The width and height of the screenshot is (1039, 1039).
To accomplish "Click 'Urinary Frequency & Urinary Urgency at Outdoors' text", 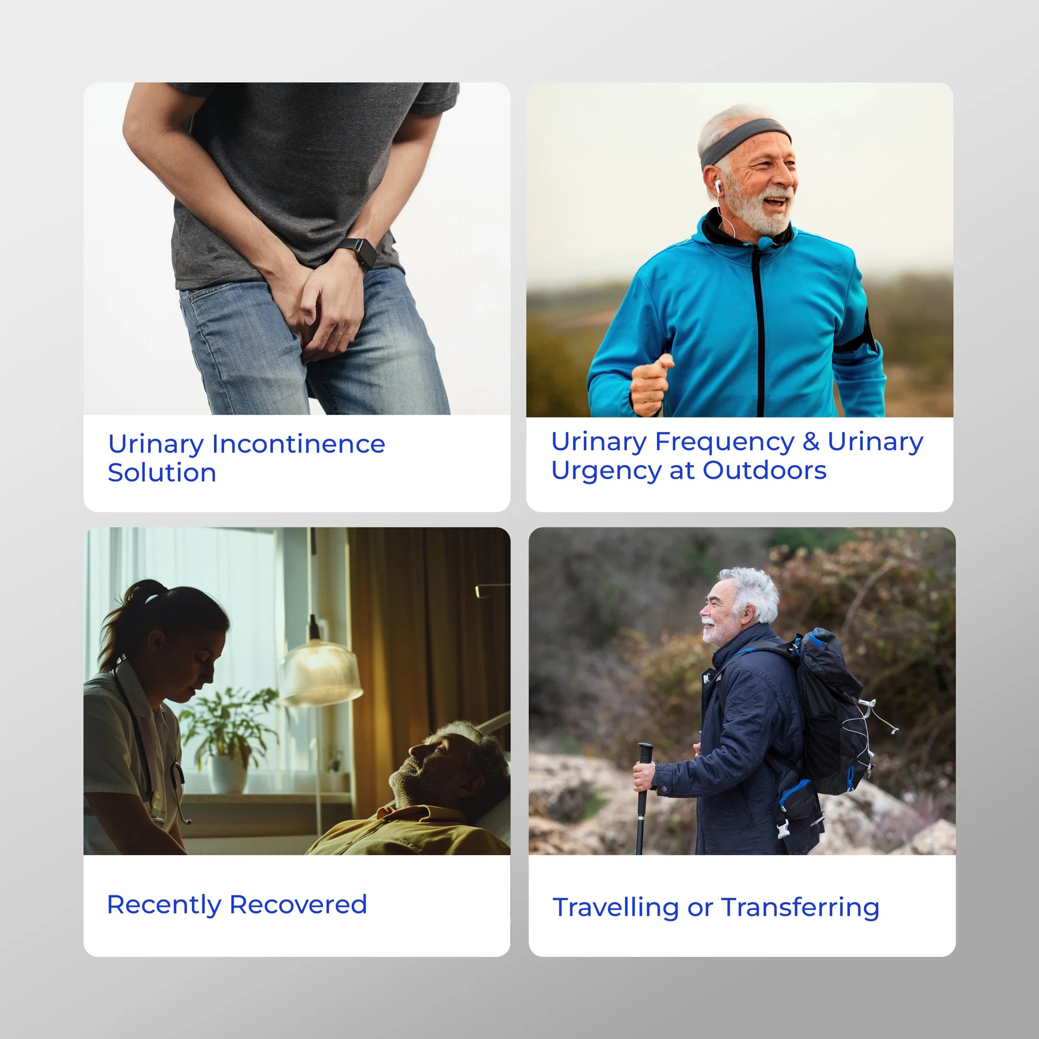I will pos(737,456).
